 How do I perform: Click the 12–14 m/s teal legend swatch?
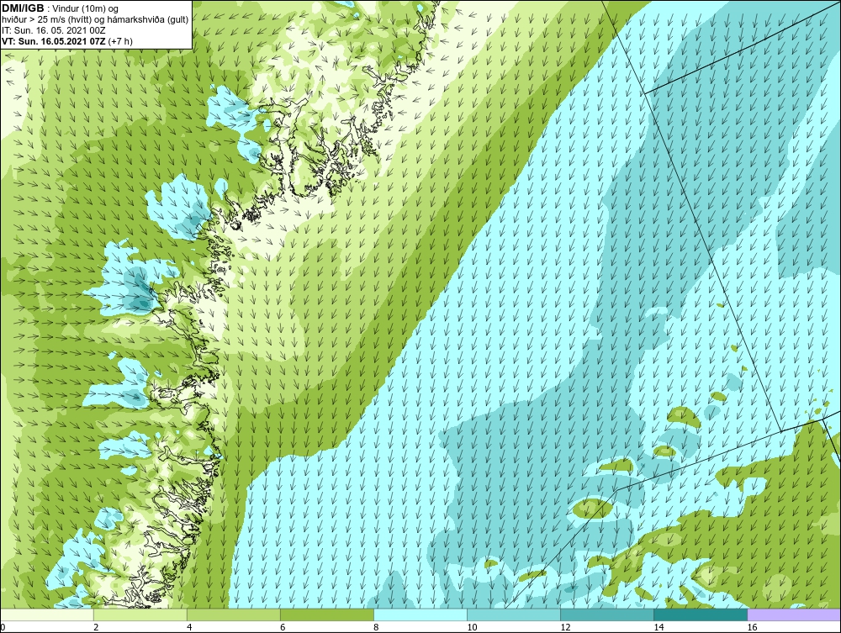pyautogui.click(x=607, y=615)
